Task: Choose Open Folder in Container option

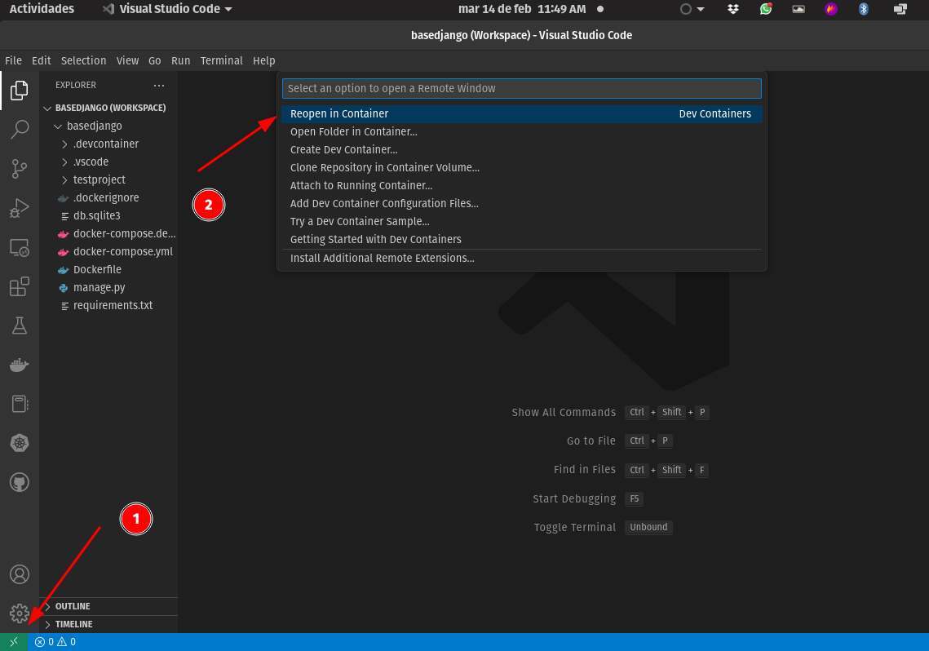Action: 522,131
